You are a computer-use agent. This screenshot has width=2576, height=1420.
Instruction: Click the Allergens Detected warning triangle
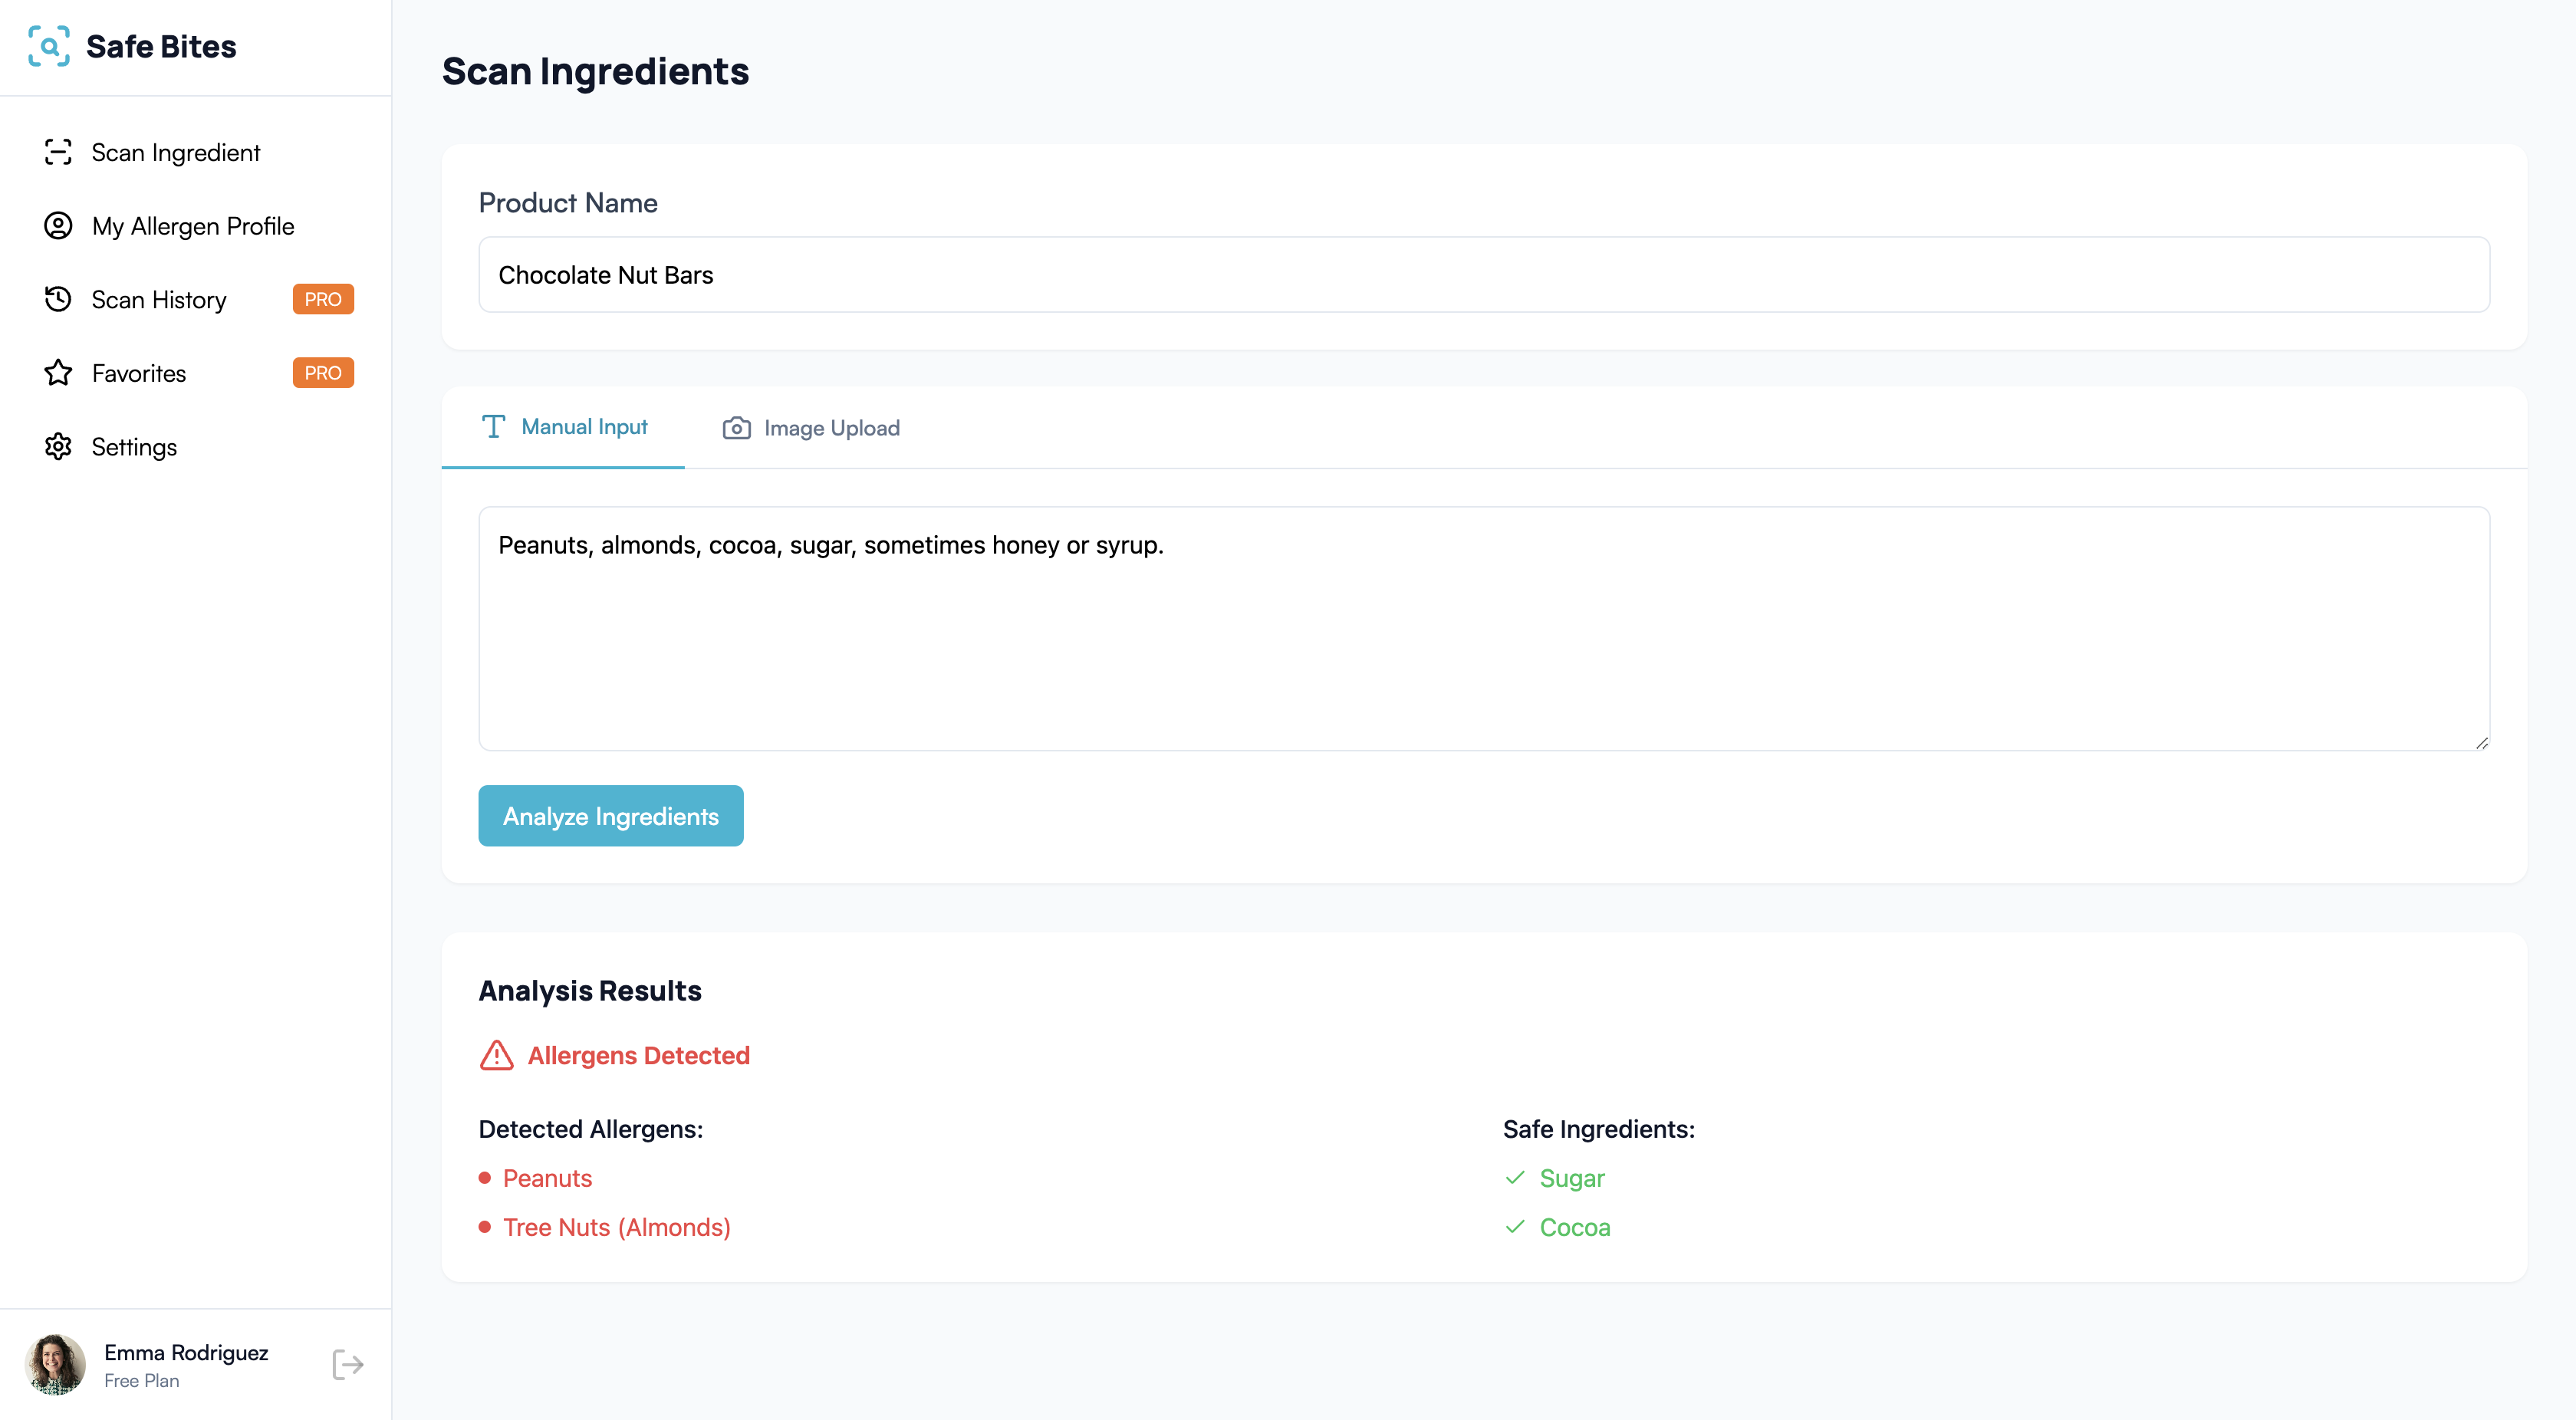pyautogui.click(x=496, y=1055)
